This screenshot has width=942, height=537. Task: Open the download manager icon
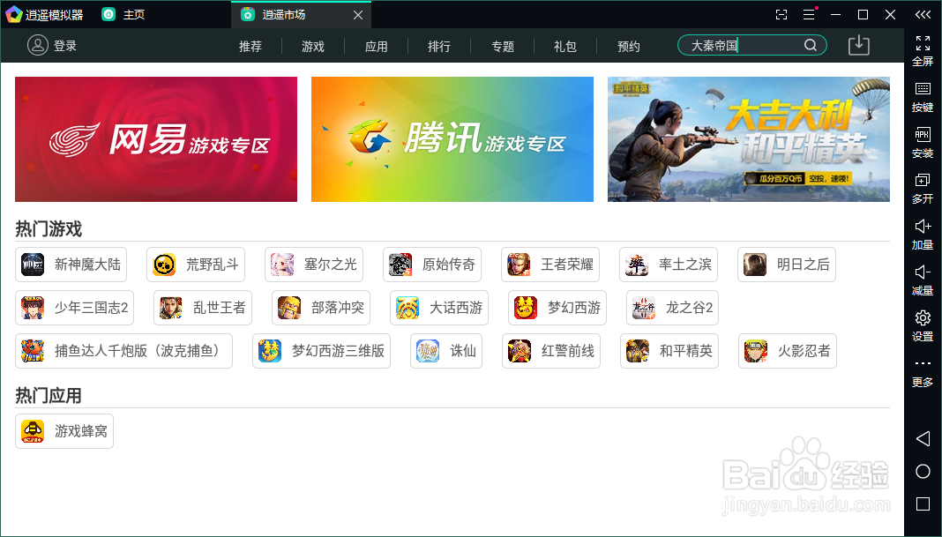coord(858,45)
